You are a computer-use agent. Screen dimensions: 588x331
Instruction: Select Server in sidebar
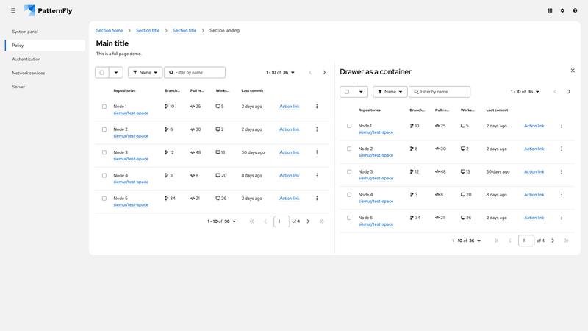tap(45, 87)
